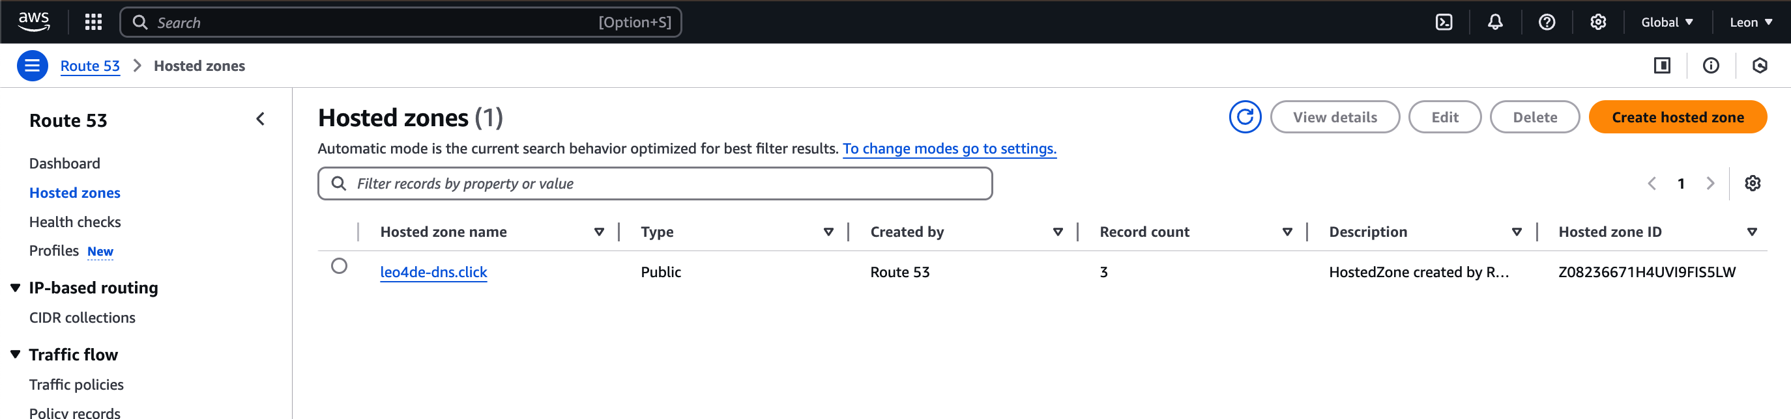Viewport: 1791px width, 419px height.
Task: Open the AWS services grid menu
Action: tap(93, 22)
